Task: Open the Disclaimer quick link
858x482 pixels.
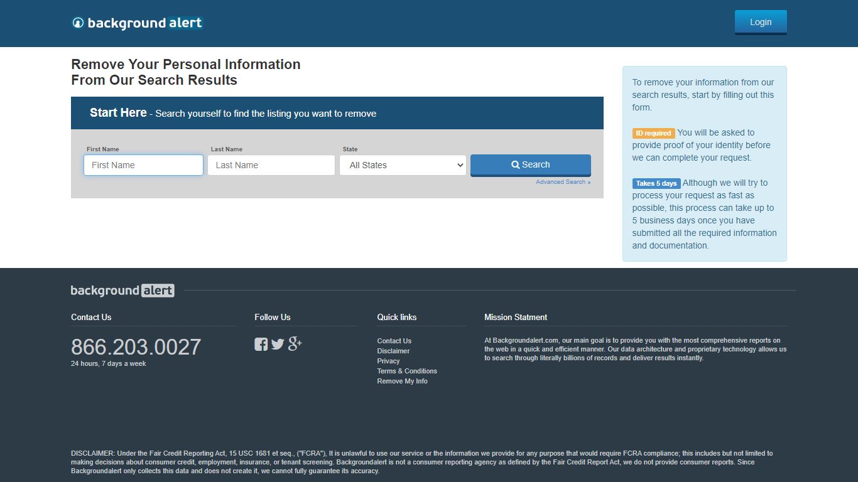Action: pyautogui.click(x=393, y=351)
